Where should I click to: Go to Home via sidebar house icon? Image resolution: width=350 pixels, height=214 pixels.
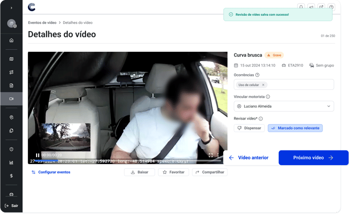11,40
